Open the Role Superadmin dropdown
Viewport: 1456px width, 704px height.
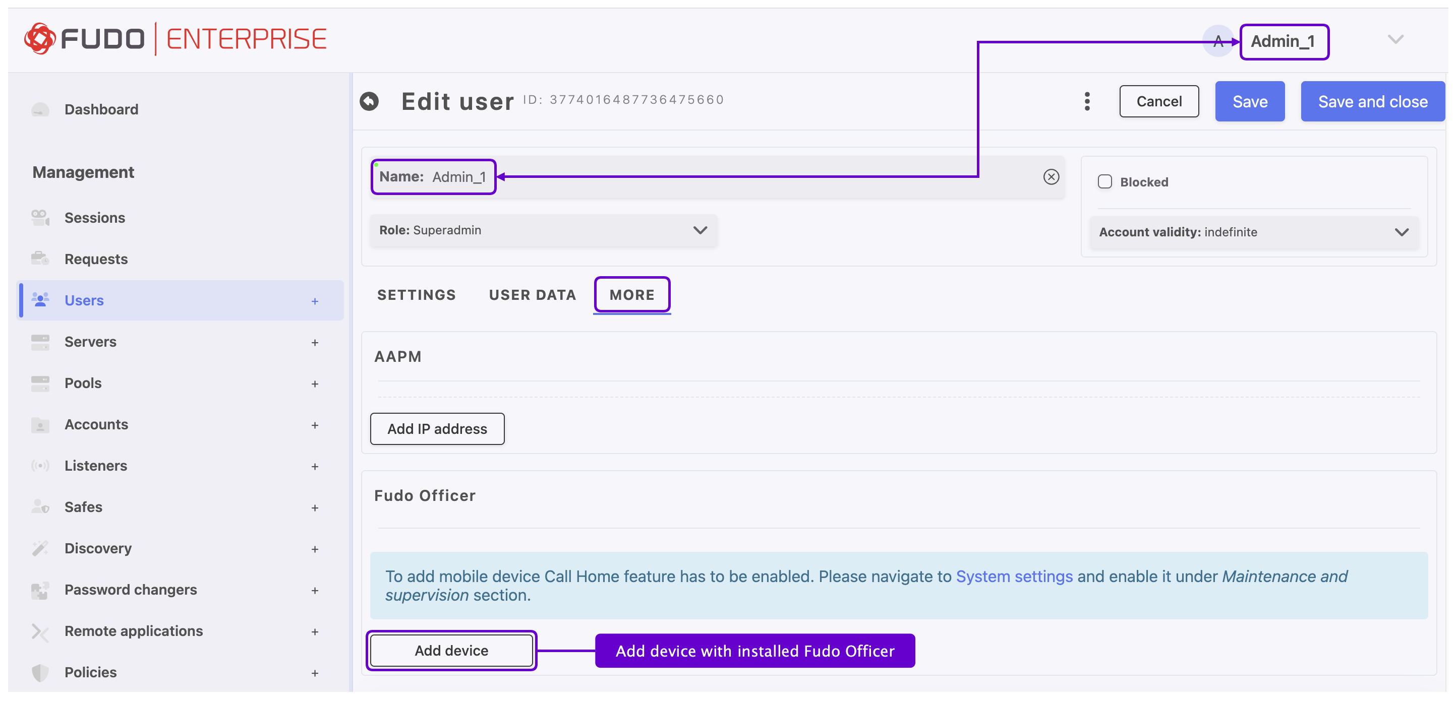(x=543, y=230)
